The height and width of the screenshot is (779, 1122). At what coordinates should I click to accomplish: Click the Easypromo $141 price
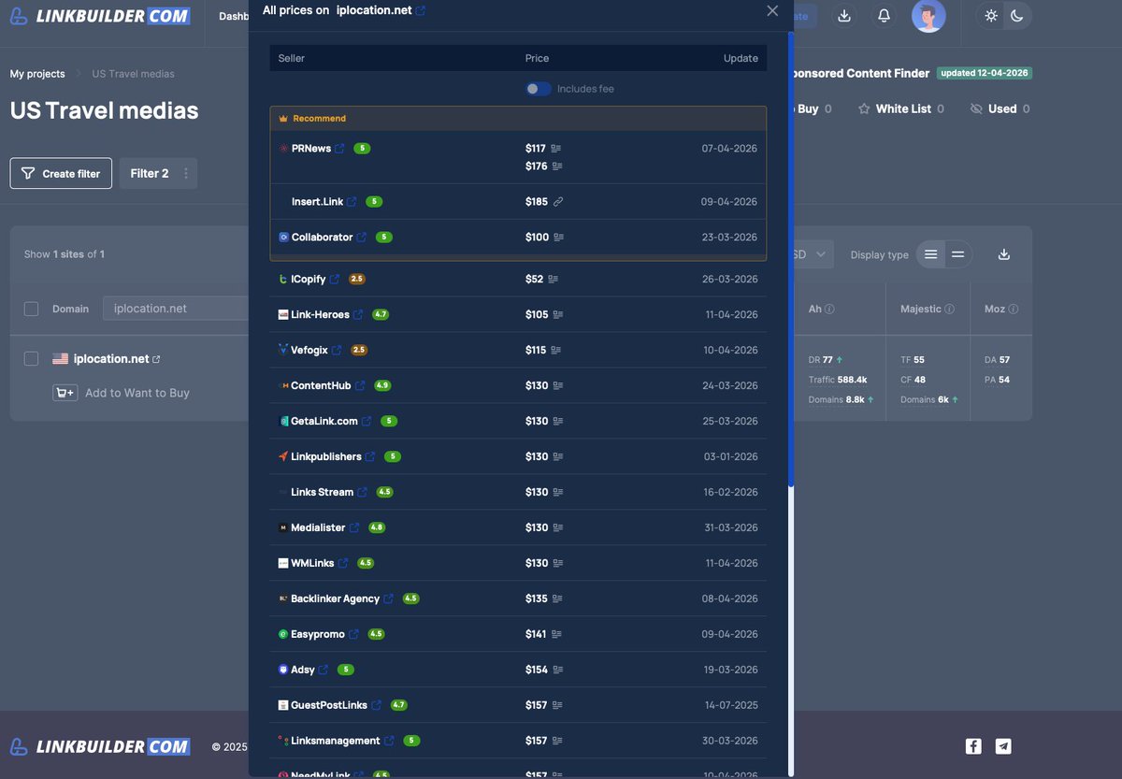(x=536, y=634)
